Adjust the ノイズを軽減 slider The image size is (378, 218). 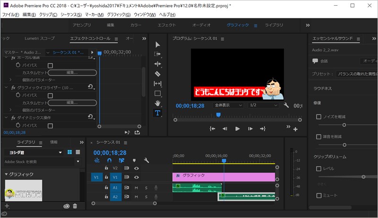point(344,125)
